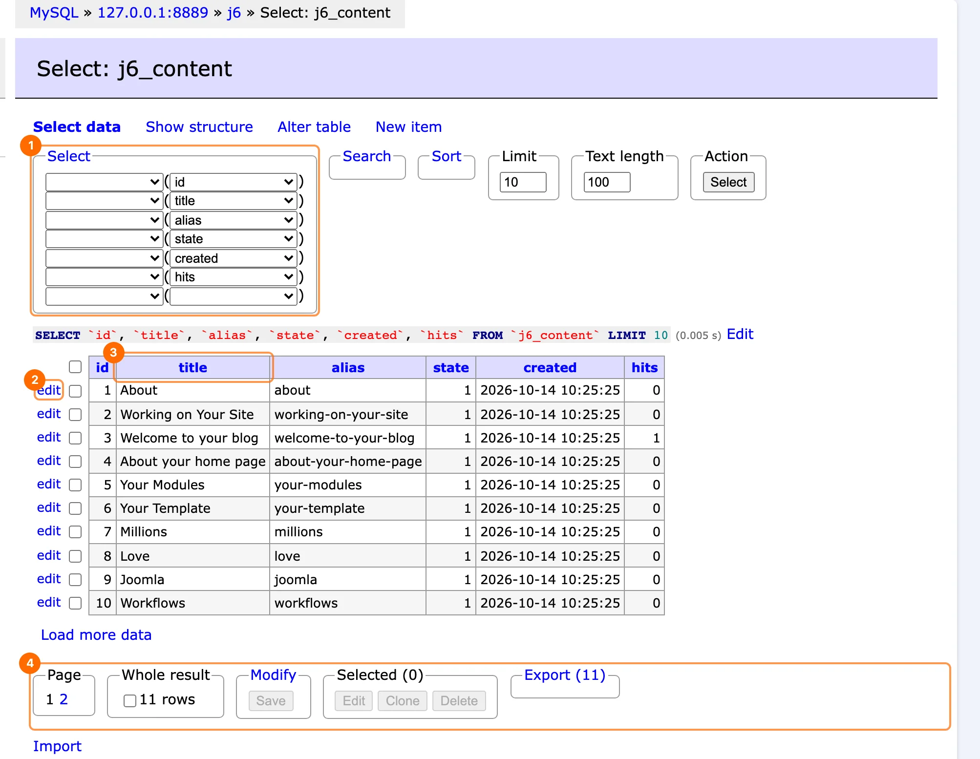Open the created column dropdown

233,258
